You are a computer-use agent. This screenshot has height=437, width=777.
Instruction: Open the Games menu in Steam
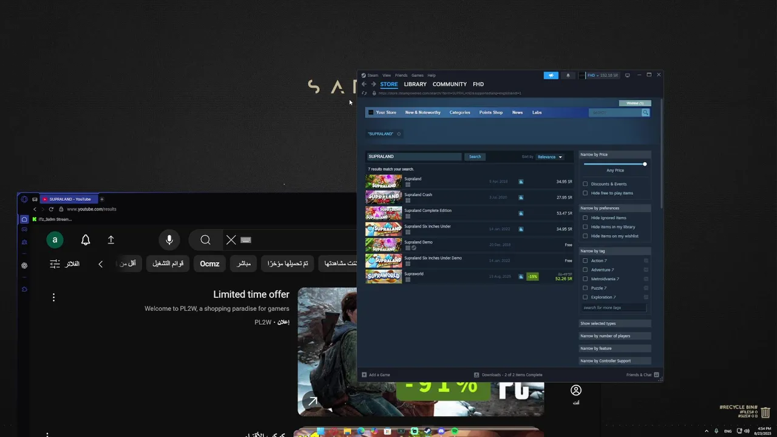pos(418,75)
